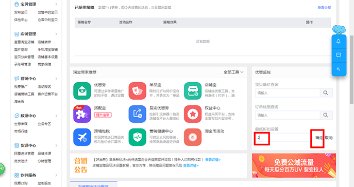The width and height of the screenshot is (354, 187).
Task: Open 淘金币 in the sidebar
Action: pos(19,102)
